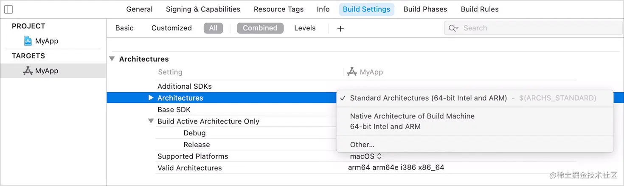Viewport: 624px width, 186px height.
Task: Open the Signing & Capabilities tab
Action: coord(203,9)
